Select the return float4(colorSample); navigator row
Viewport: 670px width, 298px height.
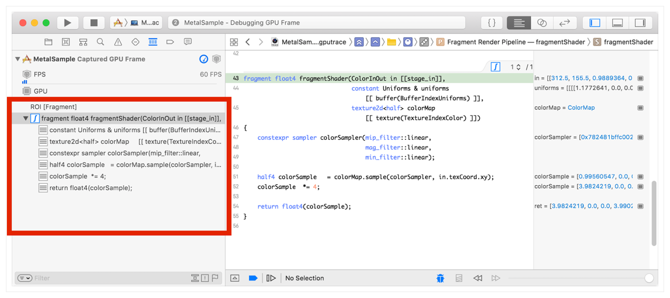coord(119,188)
